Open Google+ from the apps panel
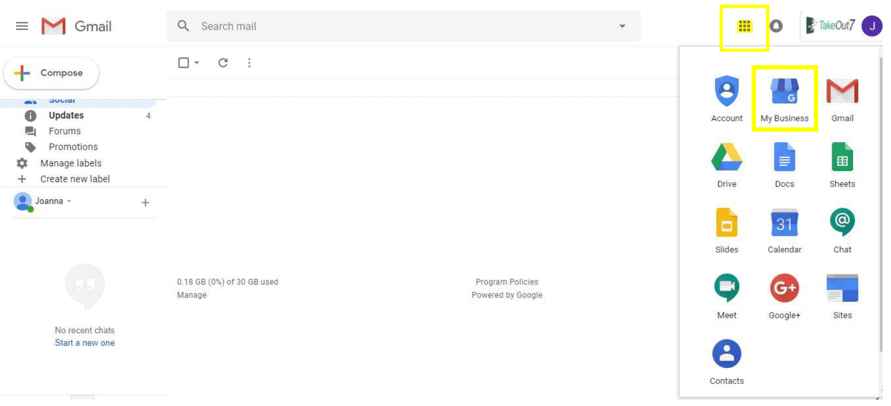This screenshot has width=891, height=406. [x=784, y=296]
